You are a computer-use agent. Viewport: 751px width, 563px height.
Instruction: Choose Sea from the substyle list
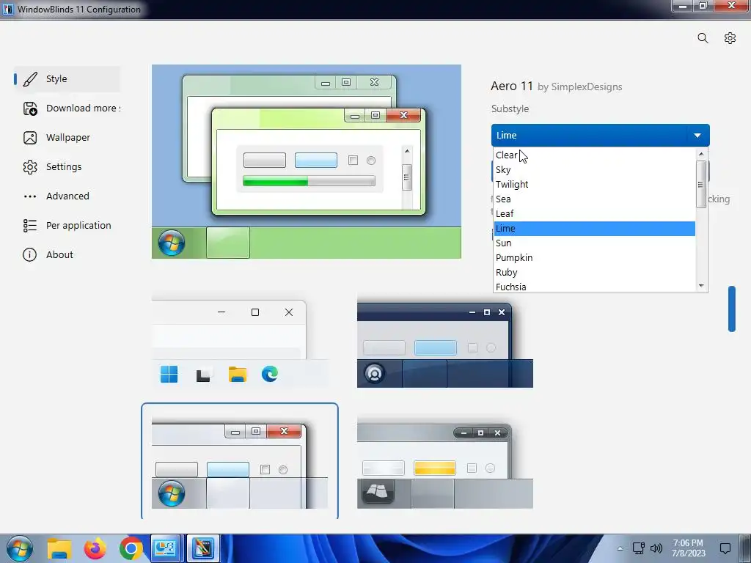[x=594, y=199]
